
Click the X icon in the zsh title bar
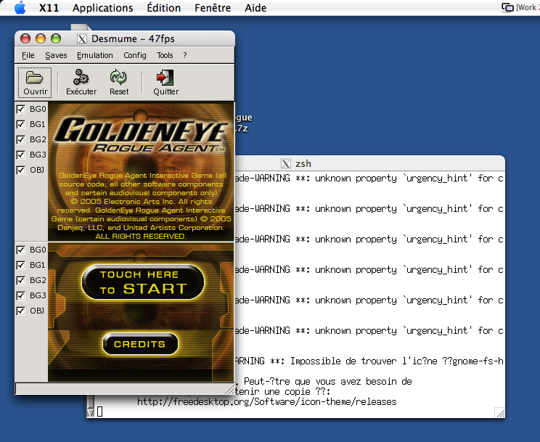pos(286,163)
